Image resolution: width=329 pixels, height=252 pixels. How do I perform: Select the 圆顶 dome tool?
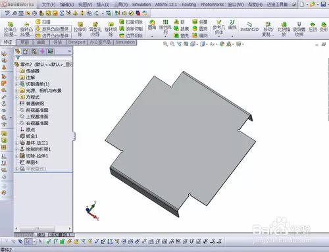[200, 28]
